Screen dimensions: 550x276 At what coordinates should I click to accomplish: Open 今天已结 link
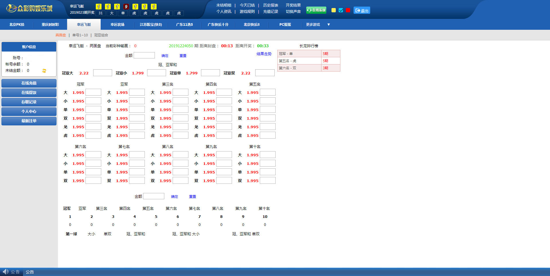pos(247,5)
